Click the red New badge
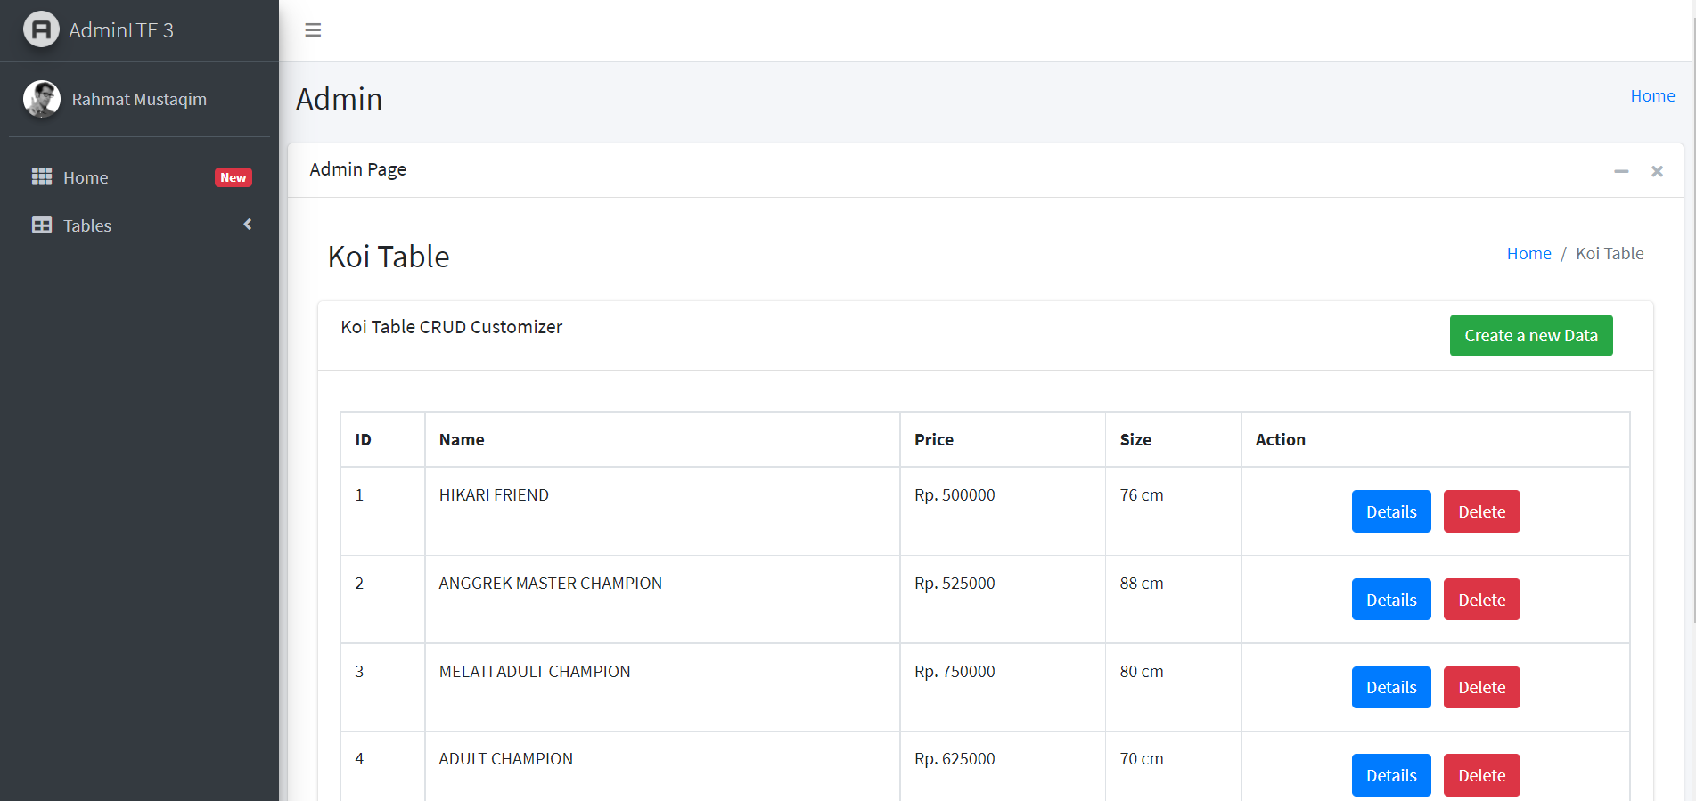 point(234,177)
